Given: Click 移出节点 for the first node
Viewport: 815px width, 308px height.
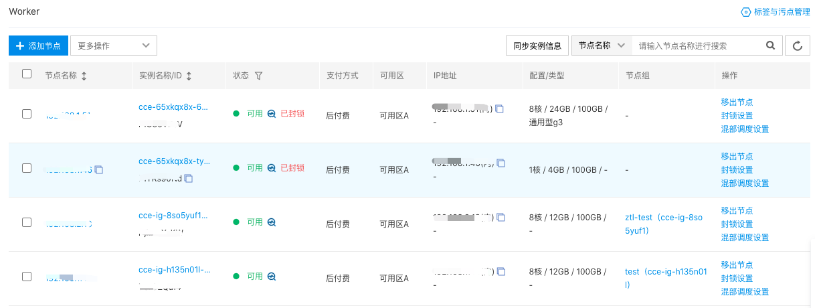Looking at the screenshot, I should point(737,102).
